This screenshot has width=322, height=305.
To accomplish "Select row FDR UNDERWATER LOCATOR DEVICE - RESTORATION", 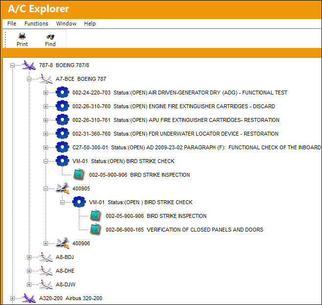I will coord(175,134).
